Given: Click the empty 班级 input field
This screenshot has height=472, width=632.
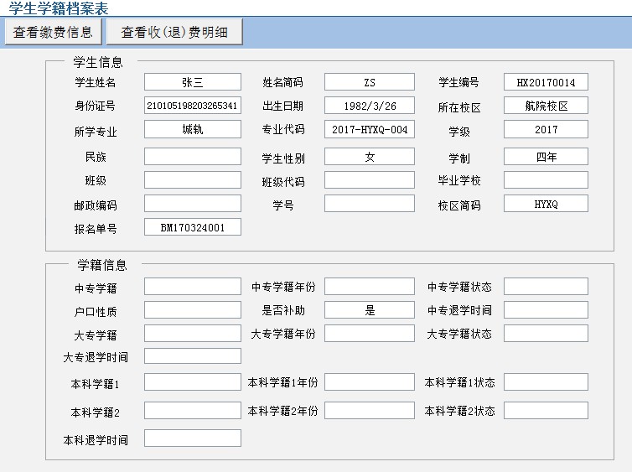Looking at the screenshot, I should [x=193, y=180].
